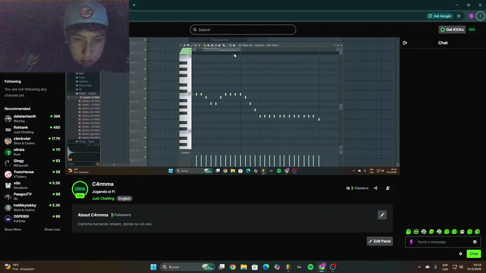Click the microphone icon in system tray
486x273 pixels.
click(x=436, y=267)
